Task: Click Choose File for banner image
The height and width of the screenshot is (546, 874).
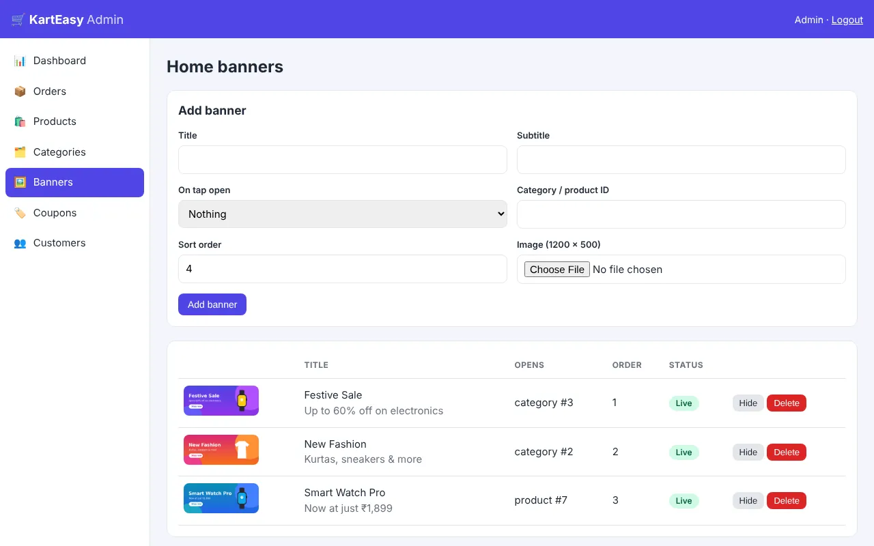Action: pos(557,270)
